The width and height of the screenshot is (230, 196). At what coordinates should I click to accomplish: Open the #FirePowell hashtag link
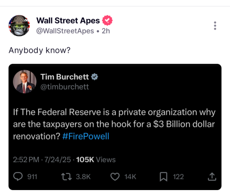[x=86, y=136]
